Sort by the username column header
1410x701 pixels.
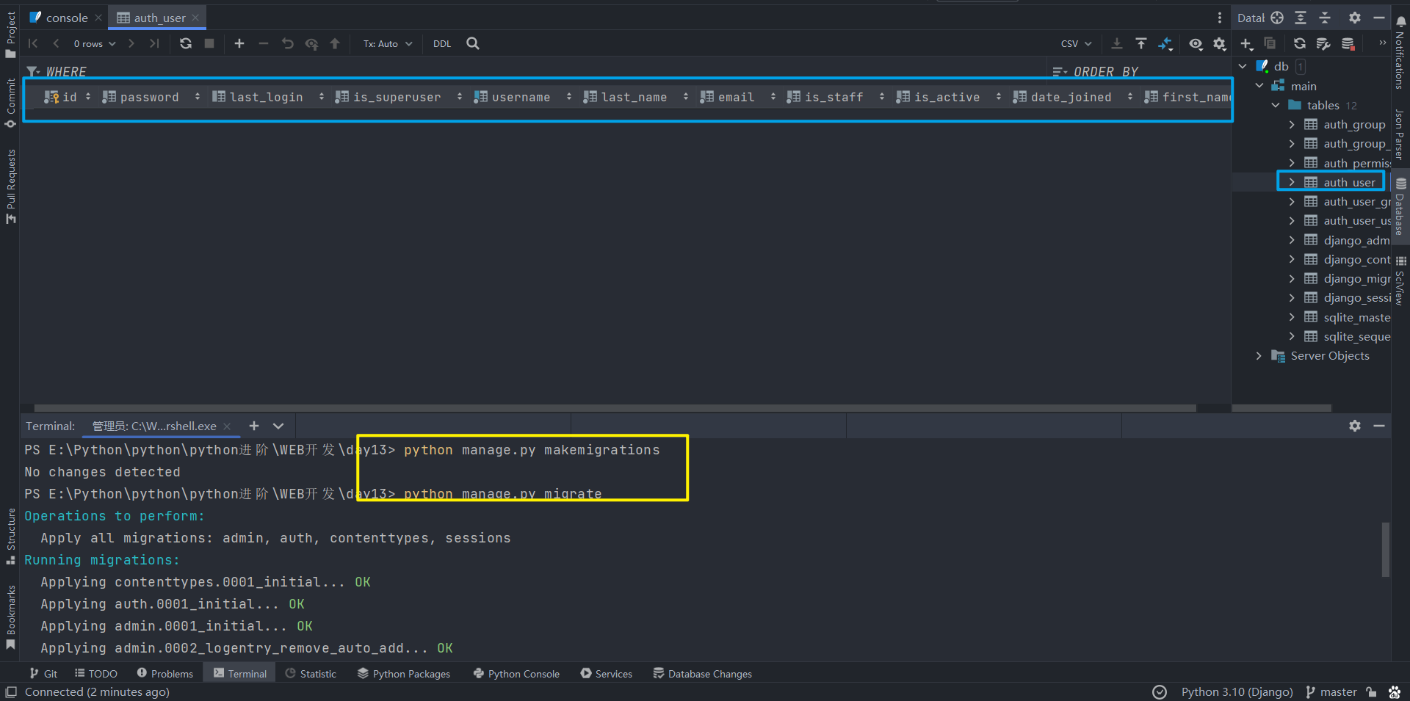521,97
